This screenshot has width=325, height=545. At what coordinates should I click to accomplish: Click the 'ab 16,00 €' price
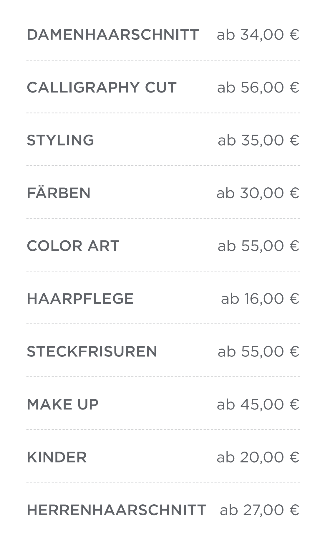pyautogui.click(x=260, y=299)
